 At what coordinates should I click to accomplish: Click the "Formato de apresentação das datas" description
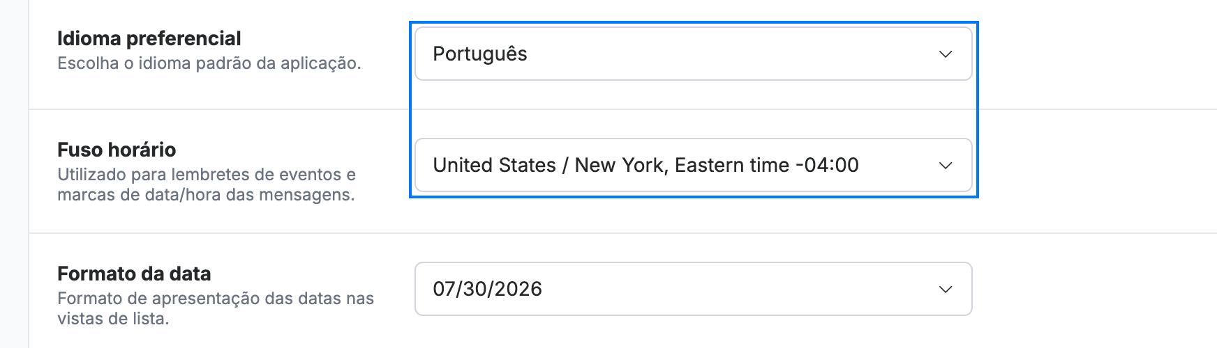tap(216, 299)
